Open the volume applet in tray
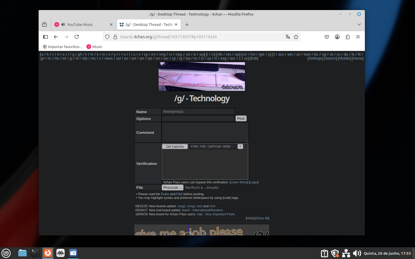Screen dimensions: 415x259 (357, 253)
